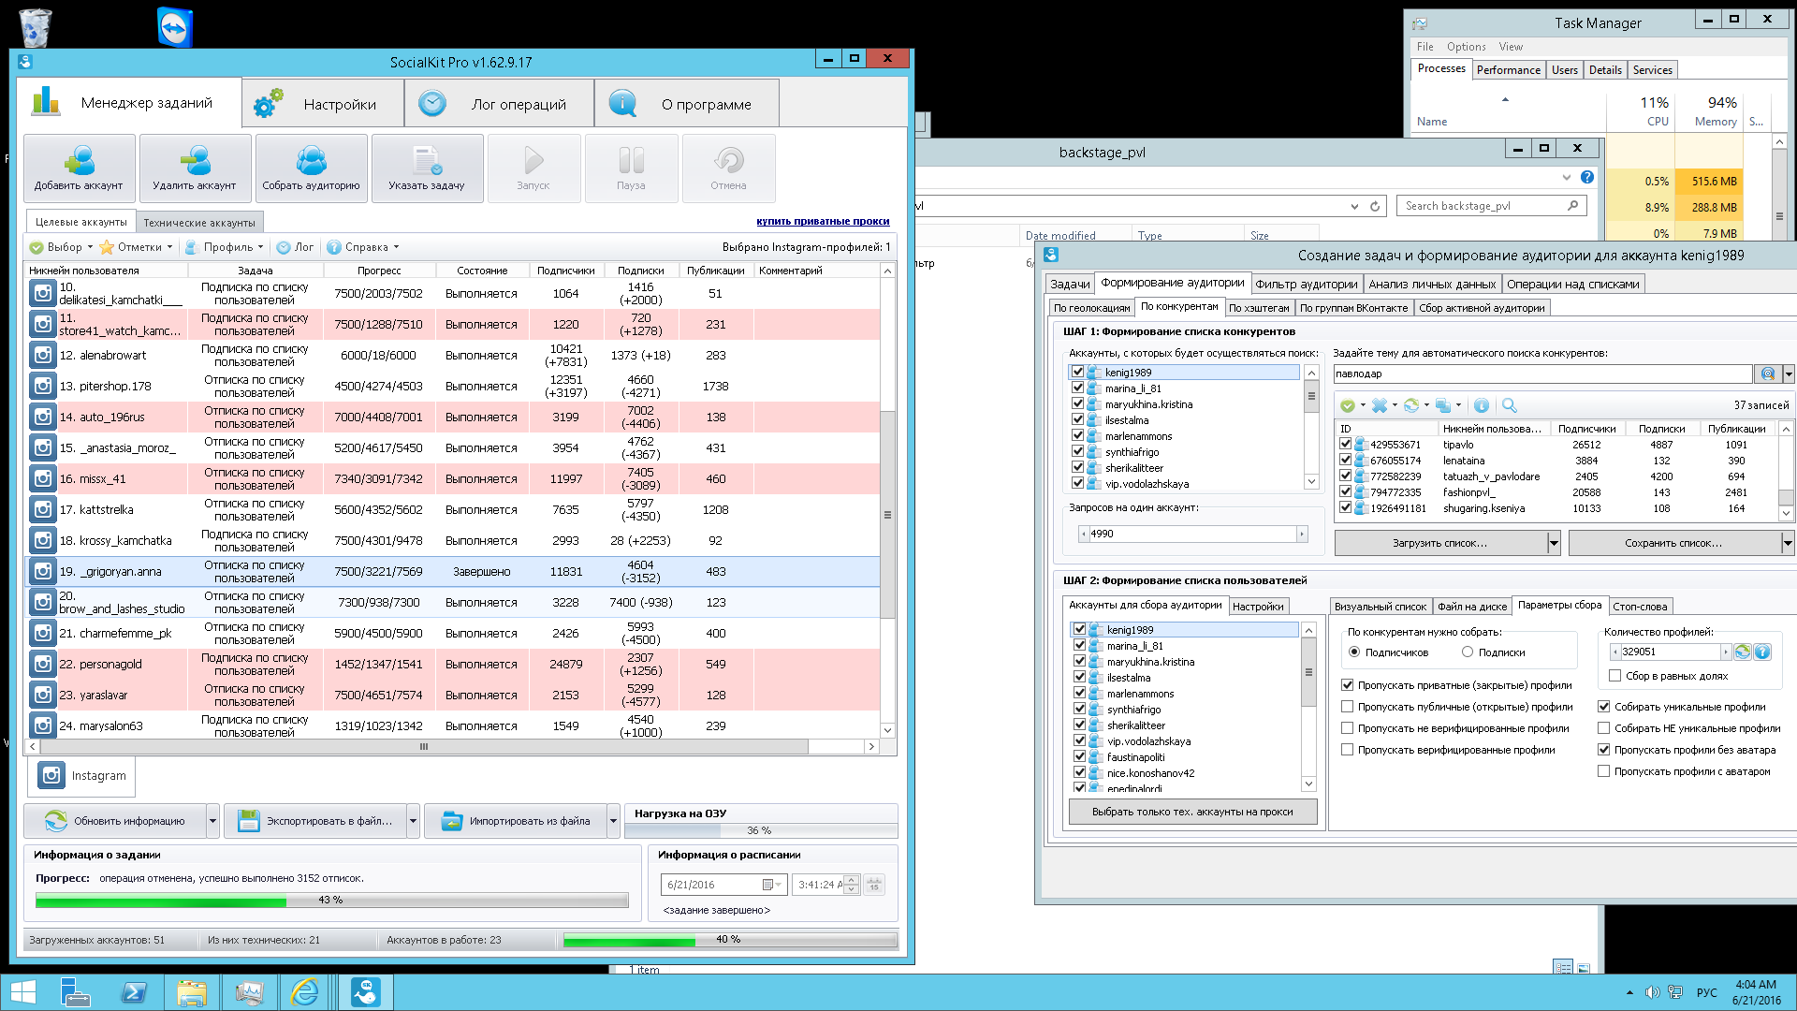Viewport: 1797px width, 1011px height.
Task: Click the Удалить аккаунт toolbar button
Action: point(196,168)
